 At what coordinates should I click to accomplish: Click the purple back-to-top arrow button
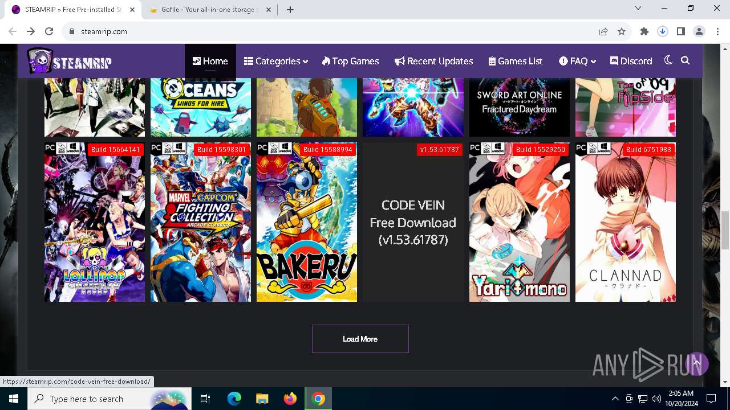coord(696,363)
